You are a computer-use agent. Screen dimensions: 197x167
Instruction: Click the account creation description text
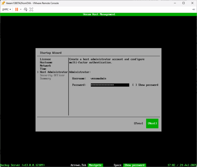pyautogui.click(x=107, y=61)
